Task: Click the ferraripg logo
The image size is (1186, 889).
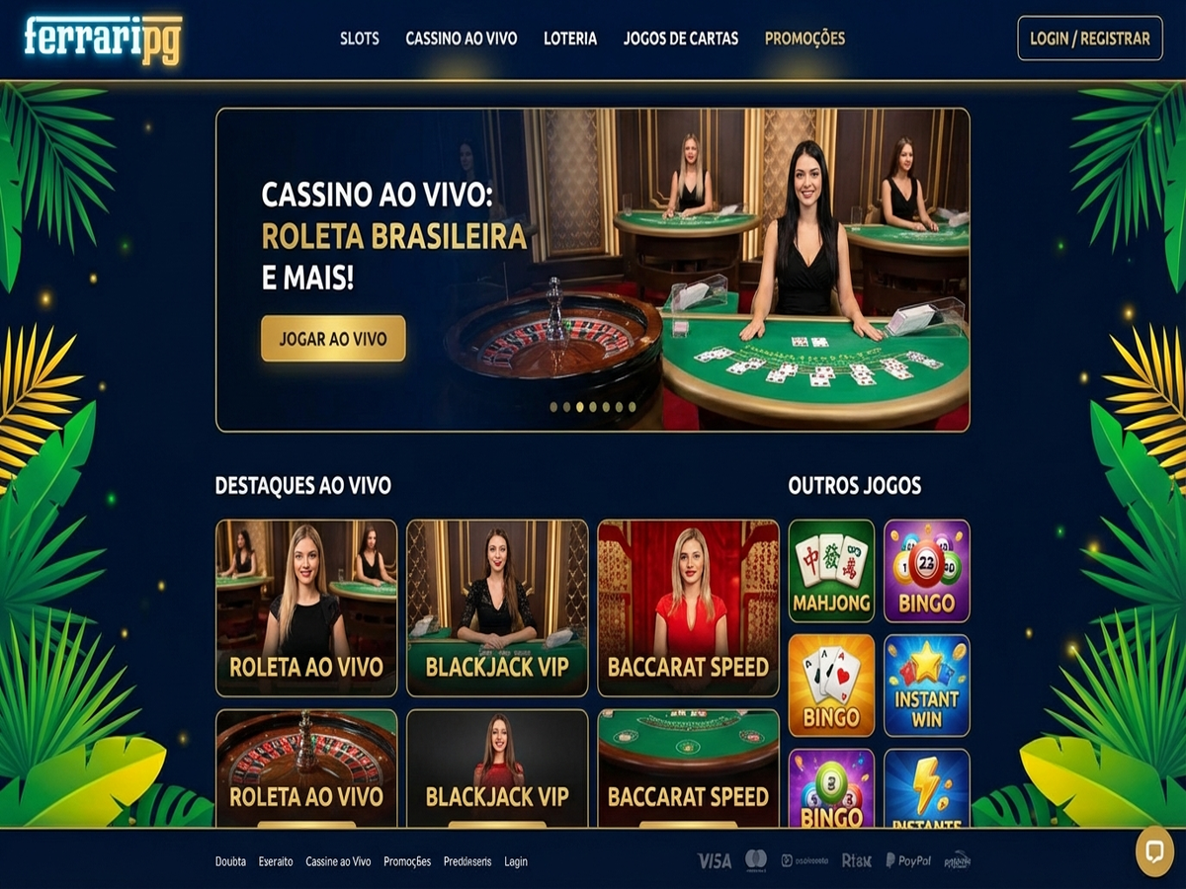Action: point(104,39)
